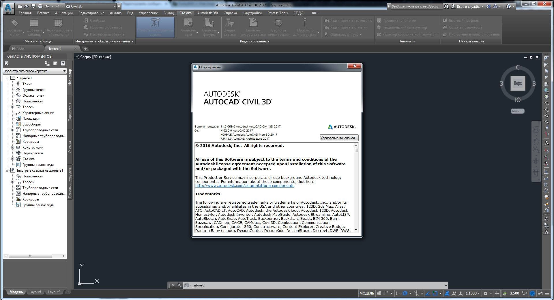
Task: Open the Главная ribbon tab
Action: click(25, 13)
